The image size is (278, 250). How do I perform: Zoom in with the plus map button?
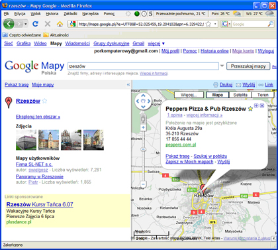pos(143,127)
